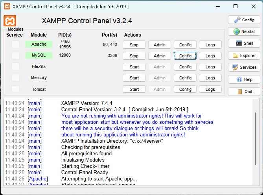Open MySQL Config menu
The height and width of the screenshot is (195, 263).
click(185, 56)
